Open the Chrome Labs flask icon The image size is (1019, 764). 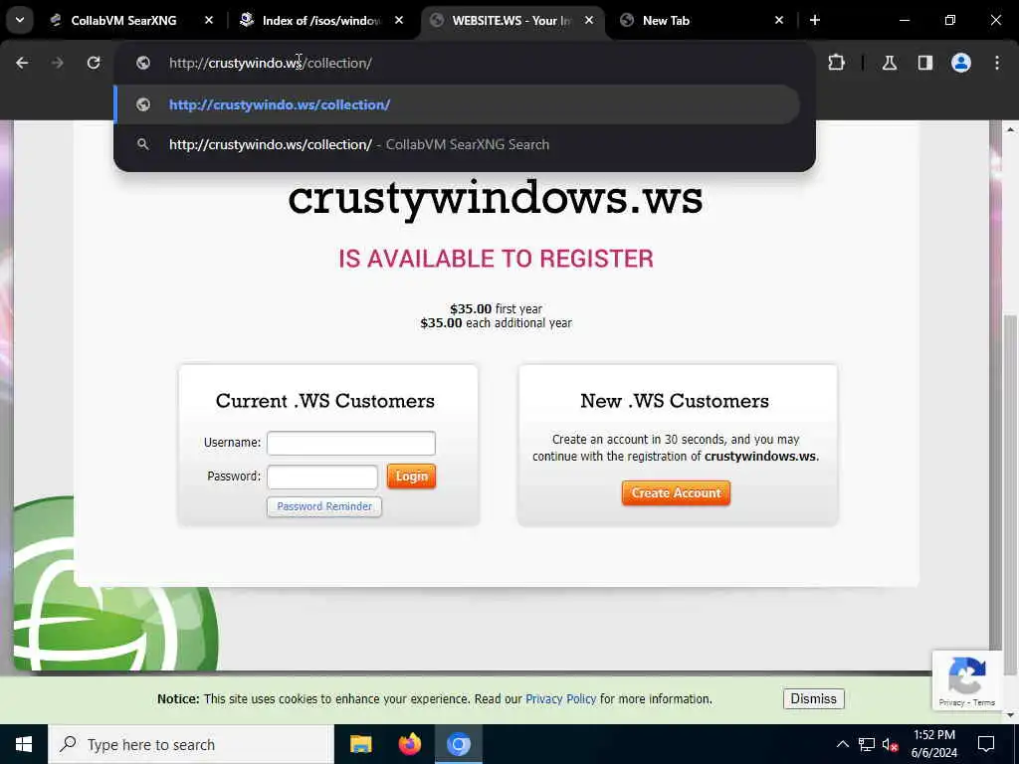[890, 63]
